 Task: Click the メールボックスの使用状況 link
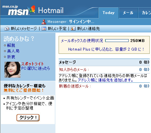(x=82, y=41)
